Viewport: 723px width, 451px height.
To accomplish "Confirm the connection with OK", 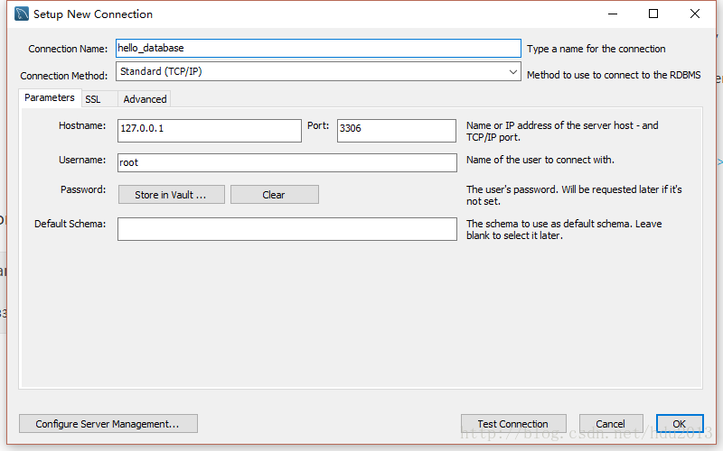I will tap(680, 423).
